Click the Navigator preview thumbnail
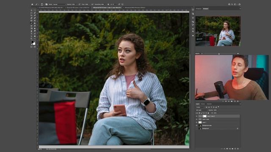Image resolution: width=271 pixels, height=152 pixels. [218, 31]
